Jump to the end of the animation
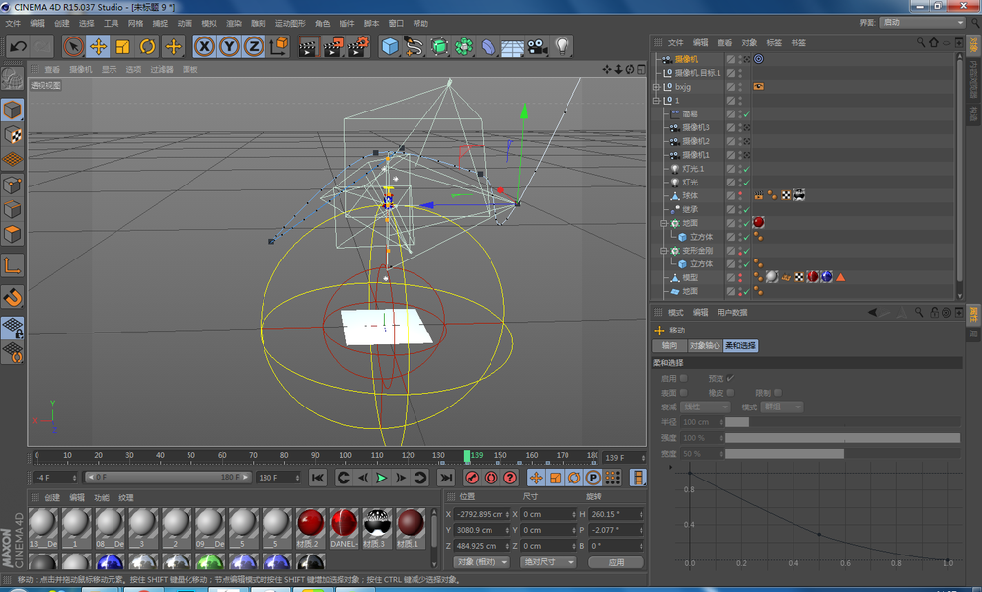The height and width of the screenshot is (592, 982). 446,478
